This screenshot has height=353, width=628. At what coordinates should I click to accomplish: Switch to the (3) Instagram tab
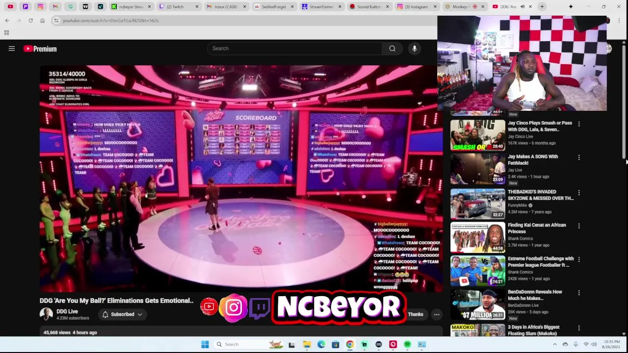point(417,7)
